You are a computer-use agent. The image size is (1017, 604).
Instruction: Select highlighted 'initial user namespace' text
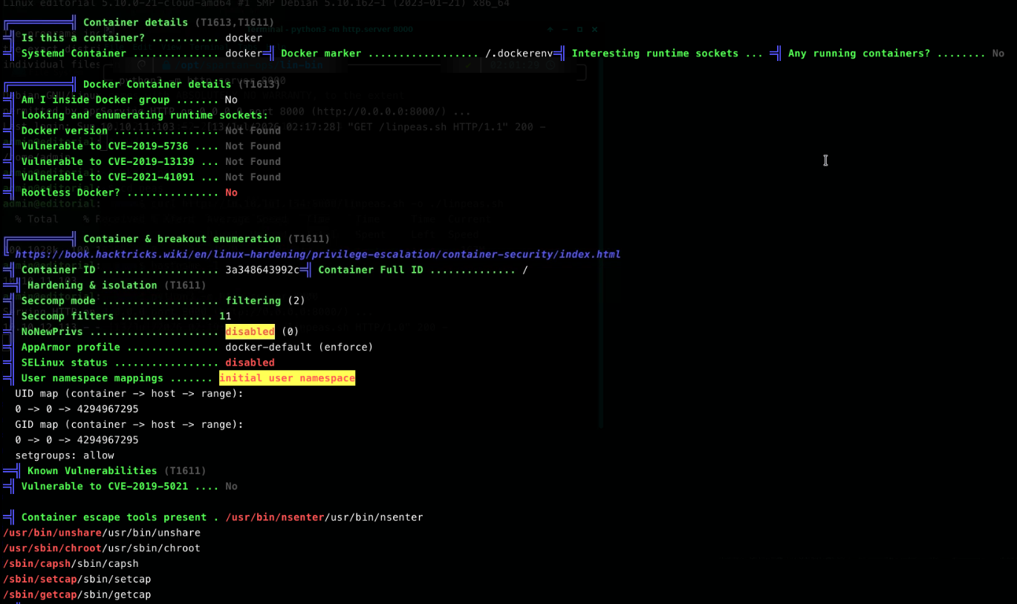coord(287,378)
